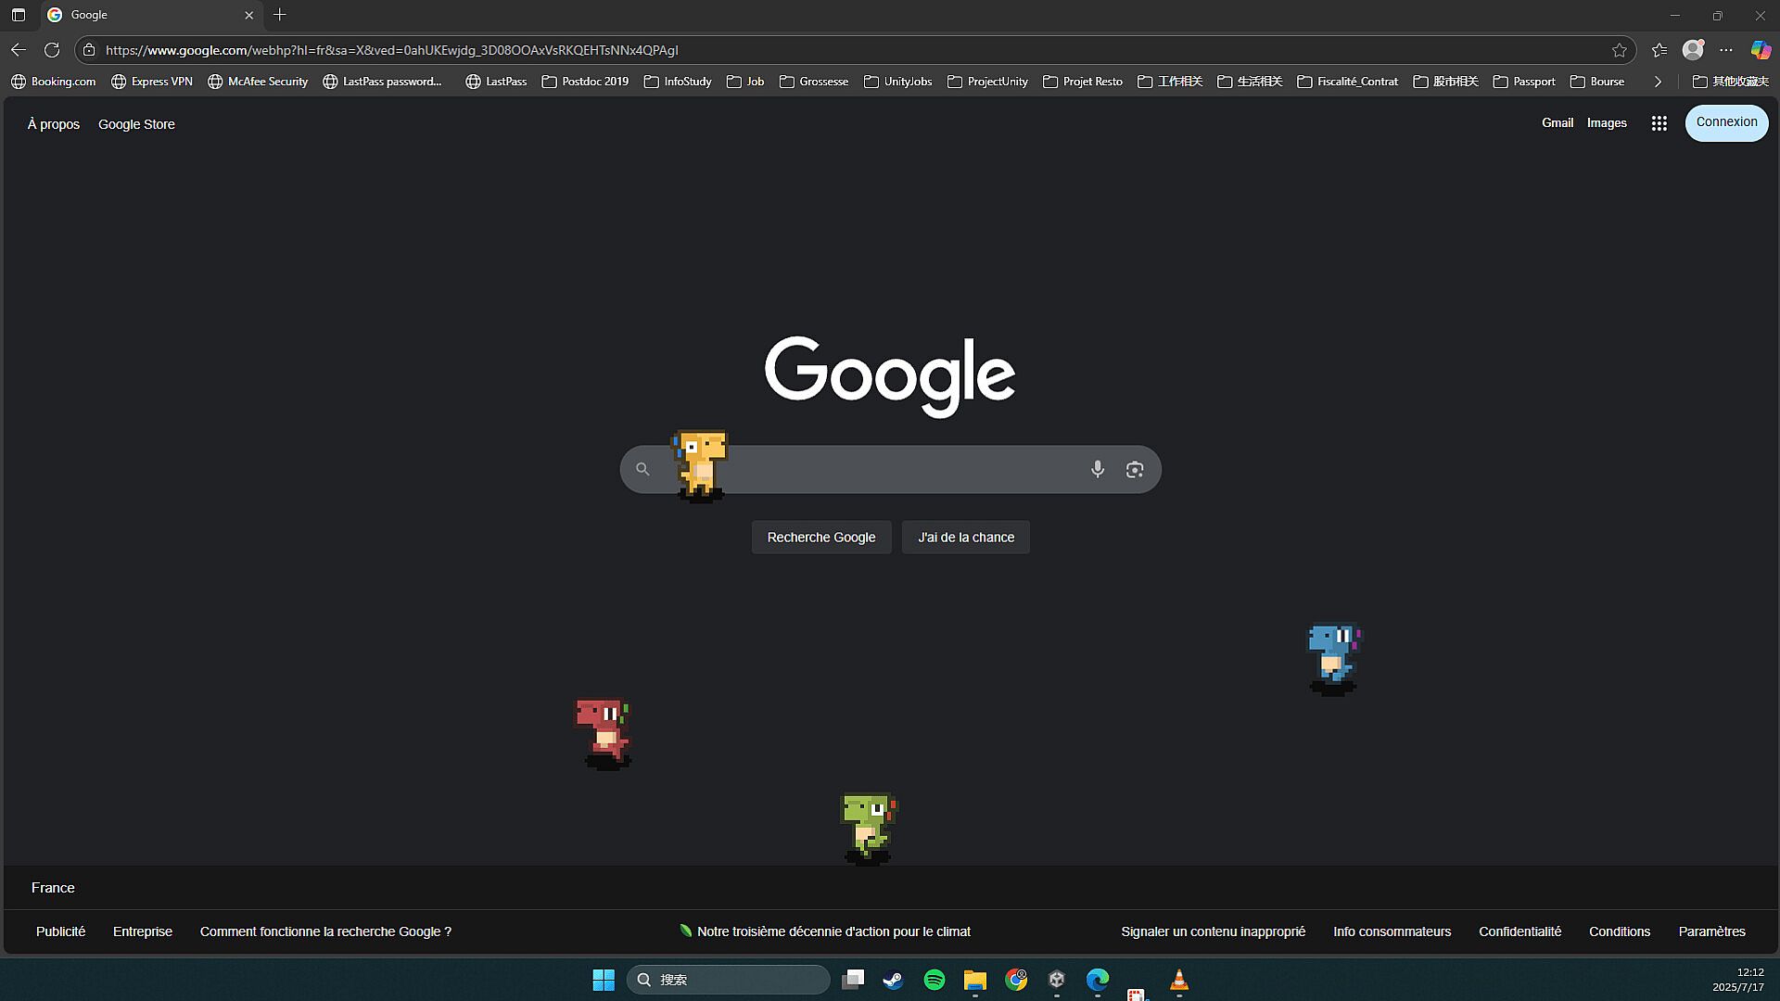Image resolution: width=1780 pixels, height=1001 pixels.
Task: Open the Gmail link
Action: tap(1557, 122)
